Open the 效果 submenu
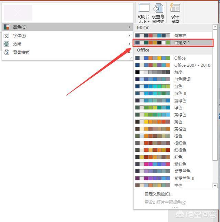Screen dimensions: 220x222 (x=68, y=44)
